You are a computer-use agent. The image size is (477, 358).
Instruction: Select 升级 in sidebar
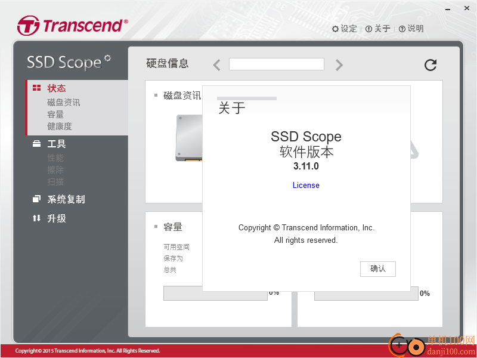coord(57,218)
